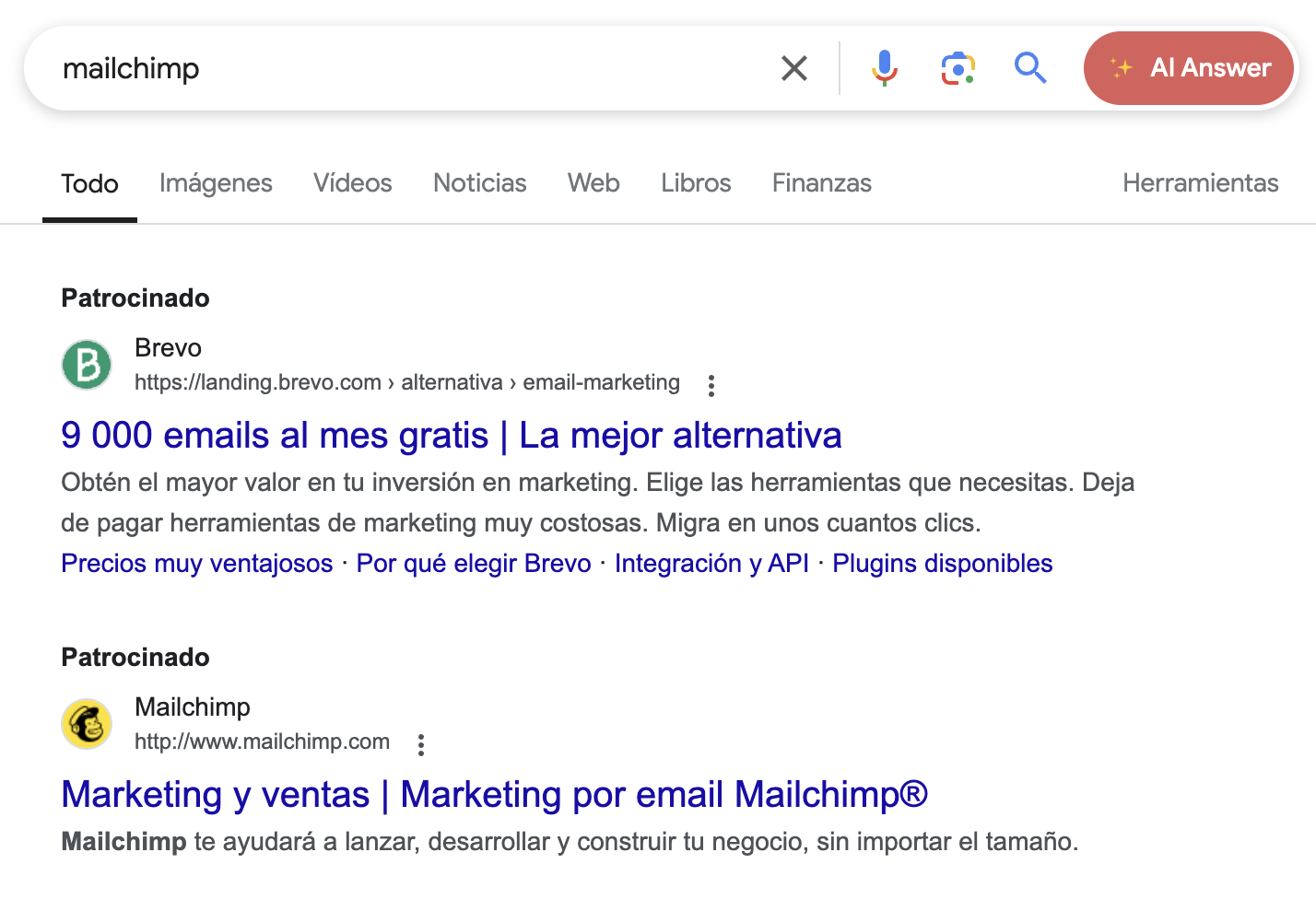1316x899 pixels.
Task: Open the 'Plugins disponibles' sitelink
Action: pyautogui.click(x=942, y=563)
